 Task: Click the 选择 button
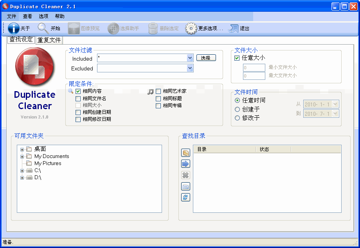click(206, 58)
